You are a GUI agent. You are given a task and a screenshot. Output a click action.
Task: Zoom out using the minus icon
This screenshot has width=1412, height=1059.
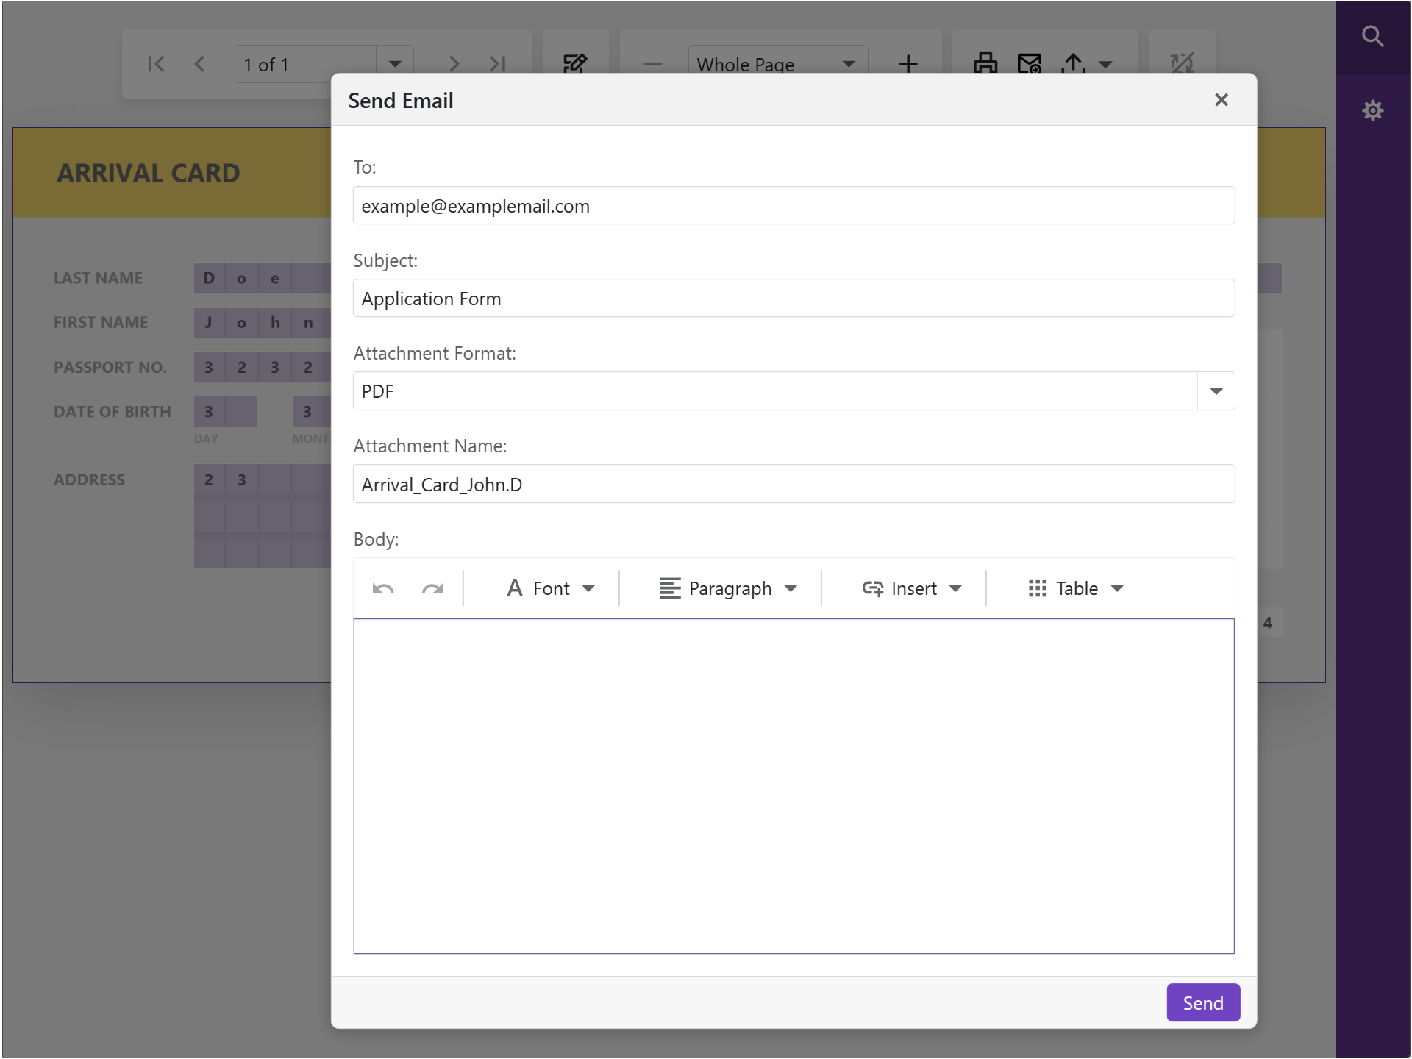[x=652, y=64]
